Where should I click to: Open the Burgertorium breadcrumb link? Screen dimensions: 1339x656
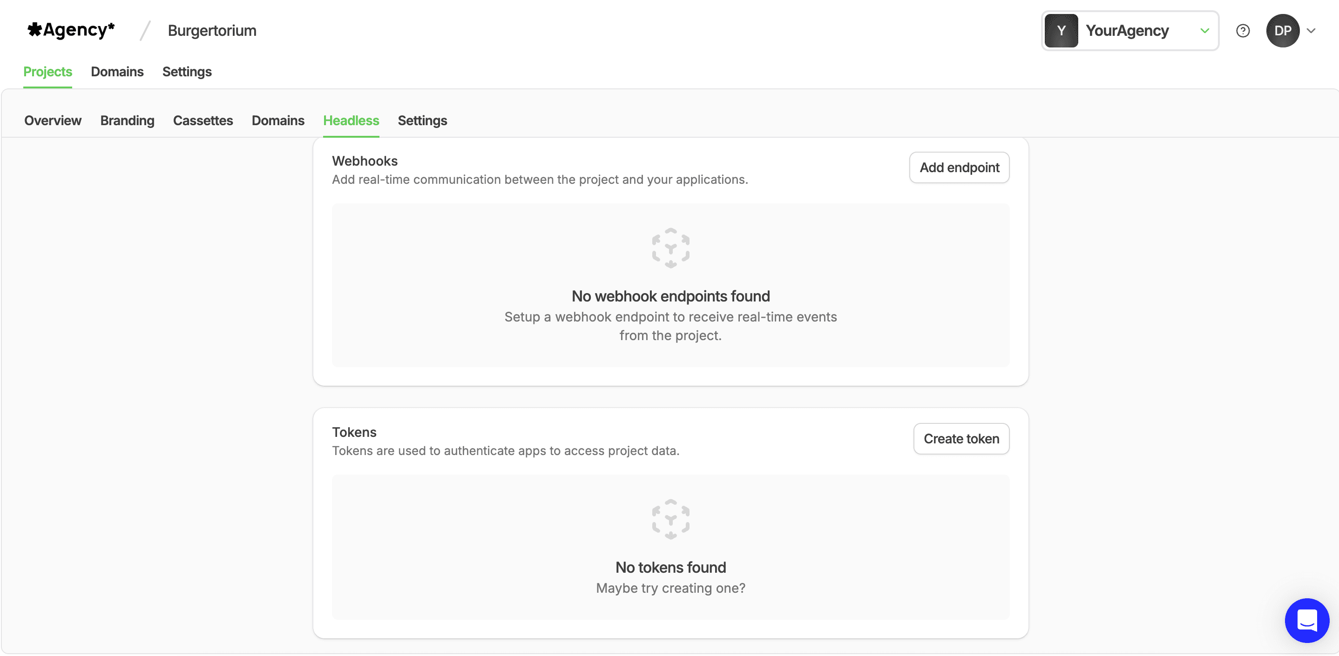211,31
